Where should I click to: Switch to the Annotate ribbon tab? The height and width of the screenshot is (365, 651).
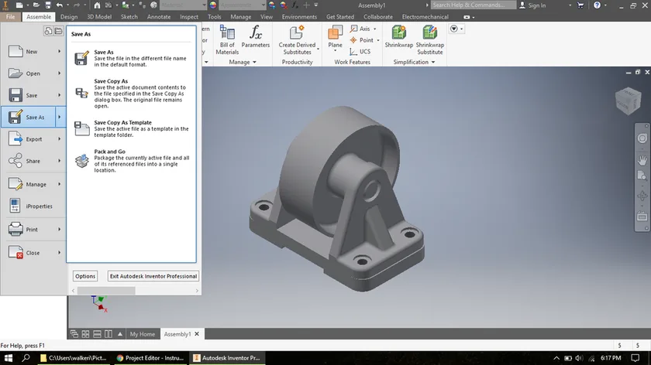(x=159, y=17)
